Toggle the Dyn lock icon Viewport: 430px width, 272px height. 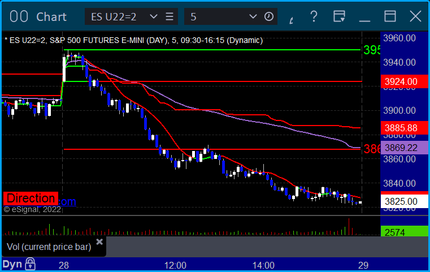click(30, 264)
